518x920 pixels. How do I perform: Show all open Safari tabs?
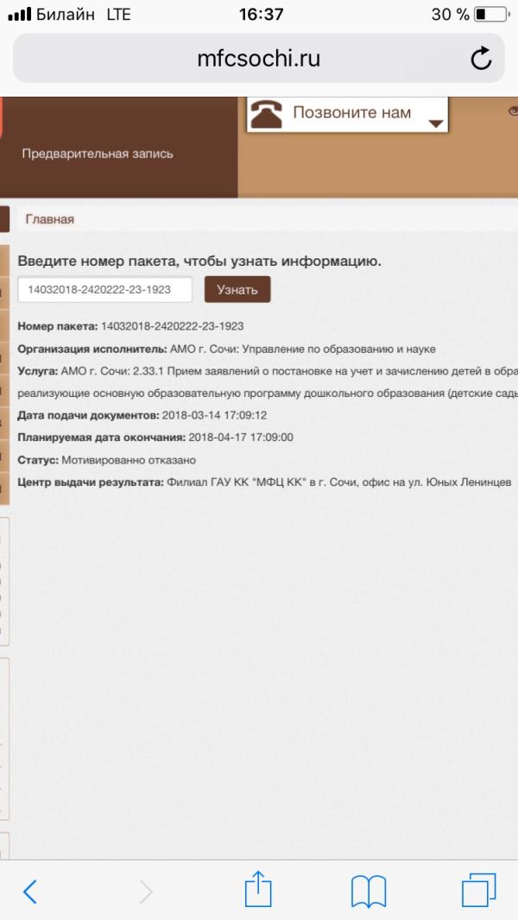479,890
